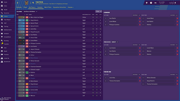Select the row checkbox for Gerard Piqué

pos(17,23)
